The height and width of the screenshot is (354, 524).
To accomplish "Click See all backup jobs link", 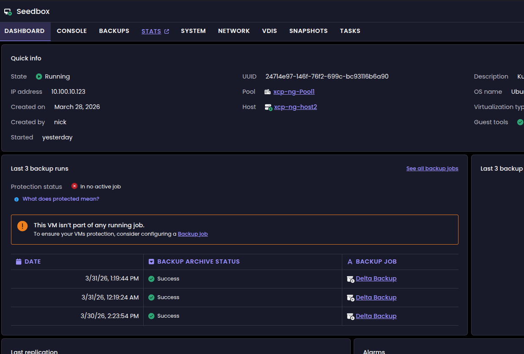I will pyautogui.click(x=432, y=169).
